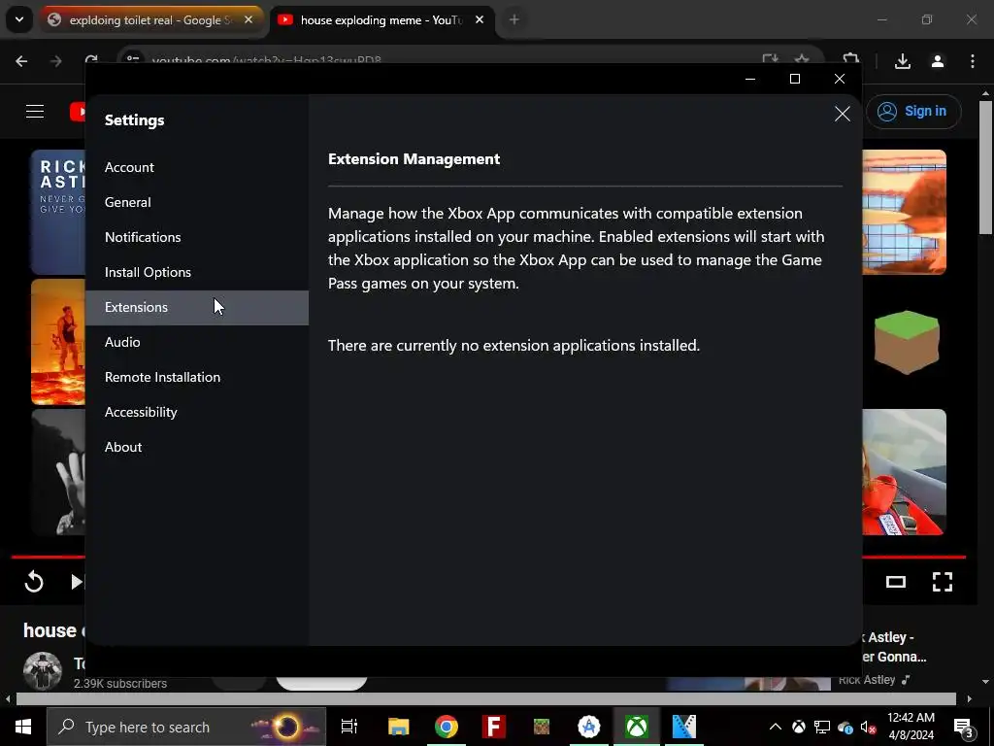
Task: Click the Chrome horizontal scrollbar
Action: click(485, 698)
